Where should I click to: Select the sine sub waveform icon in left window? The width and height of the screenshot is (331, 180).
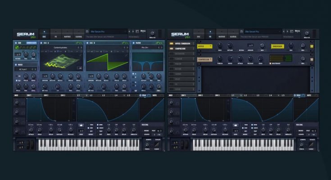point(17,48)
